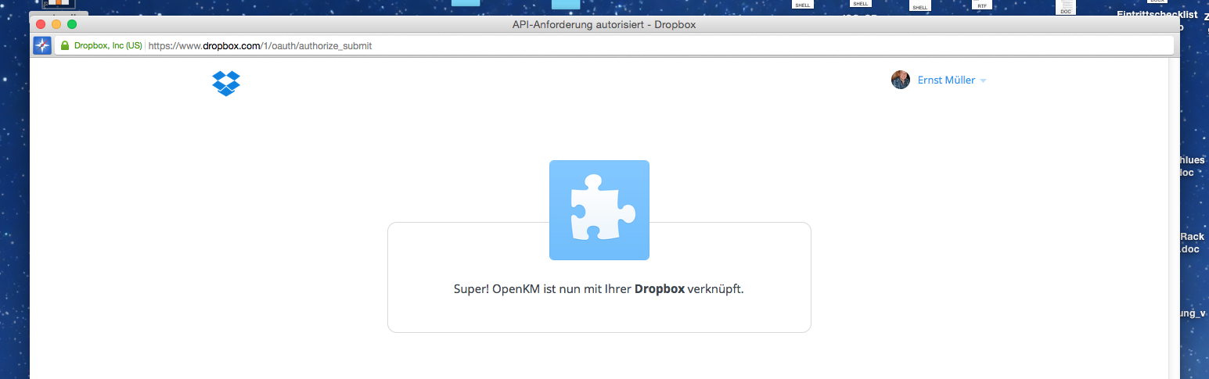The image size is (1209, 379).
Task: Close the API-Anforderung autorisiert window
Action: [41, 24]
